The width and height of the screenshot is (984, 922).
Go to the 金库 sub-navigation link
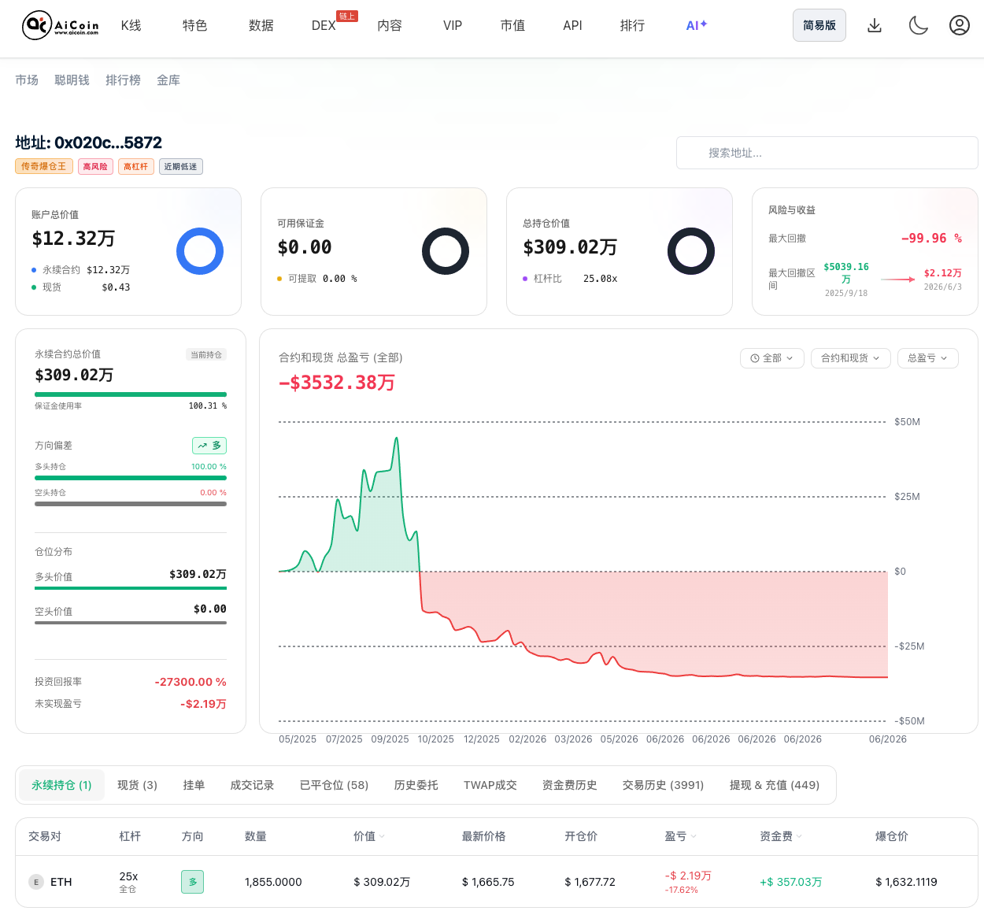168,80
